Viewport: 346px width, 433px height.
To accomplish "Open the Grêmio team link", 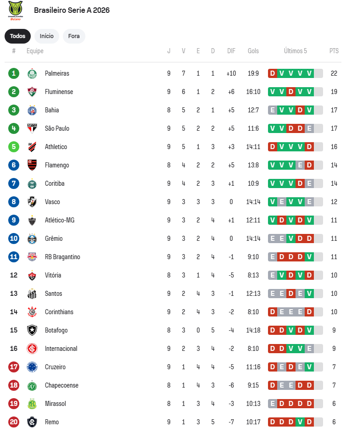I will pos(54,239).
